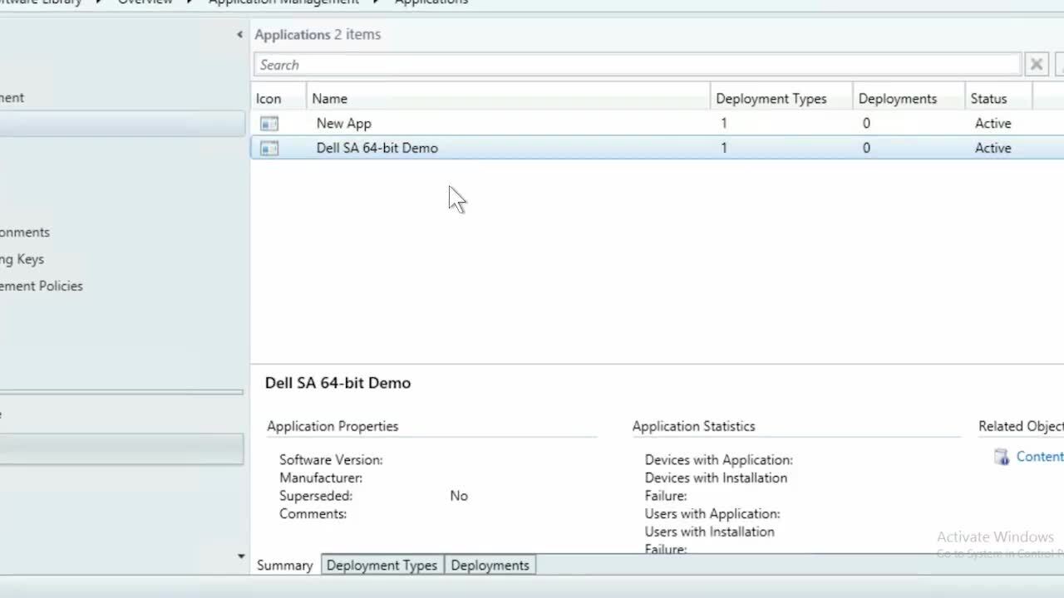Click the navigation pane overflow down arrow
The image size is (1064, 598).
241,556
